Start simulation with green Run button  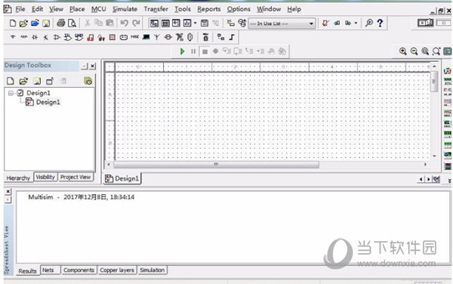[182, 51]
